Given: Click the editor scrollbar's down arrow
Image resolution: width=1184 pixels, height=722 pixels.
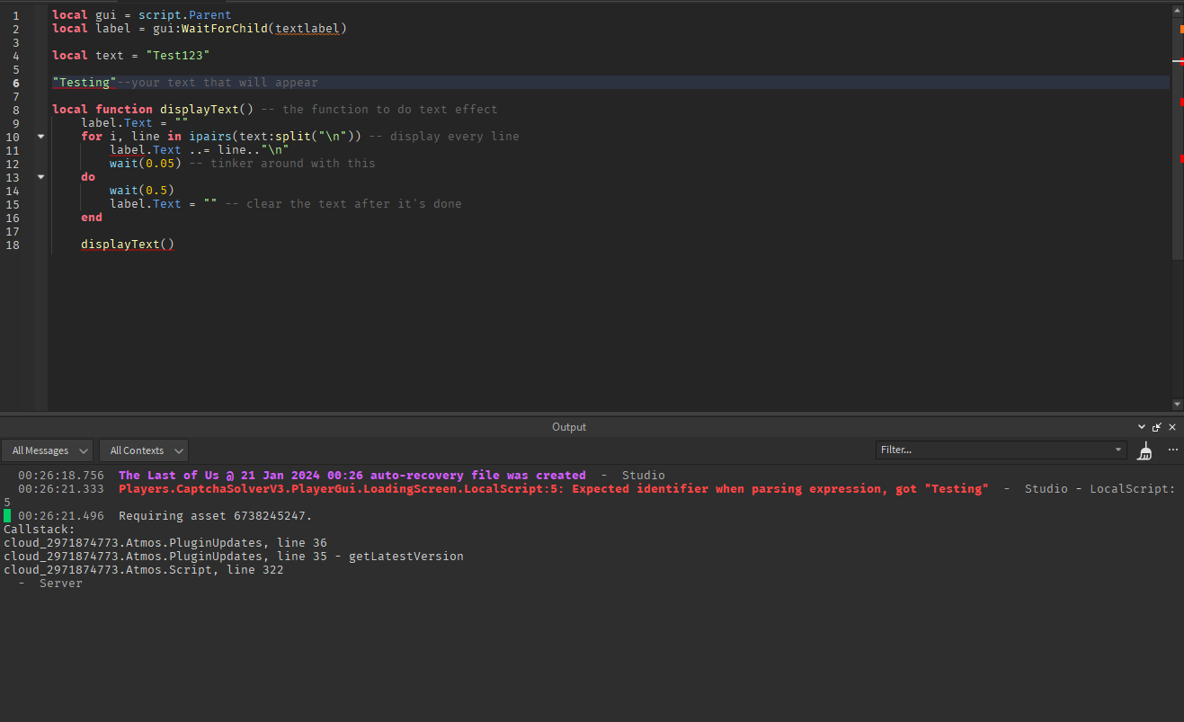Looking at the screenshot, I should pyautogui.click(x=1177, y=404).
